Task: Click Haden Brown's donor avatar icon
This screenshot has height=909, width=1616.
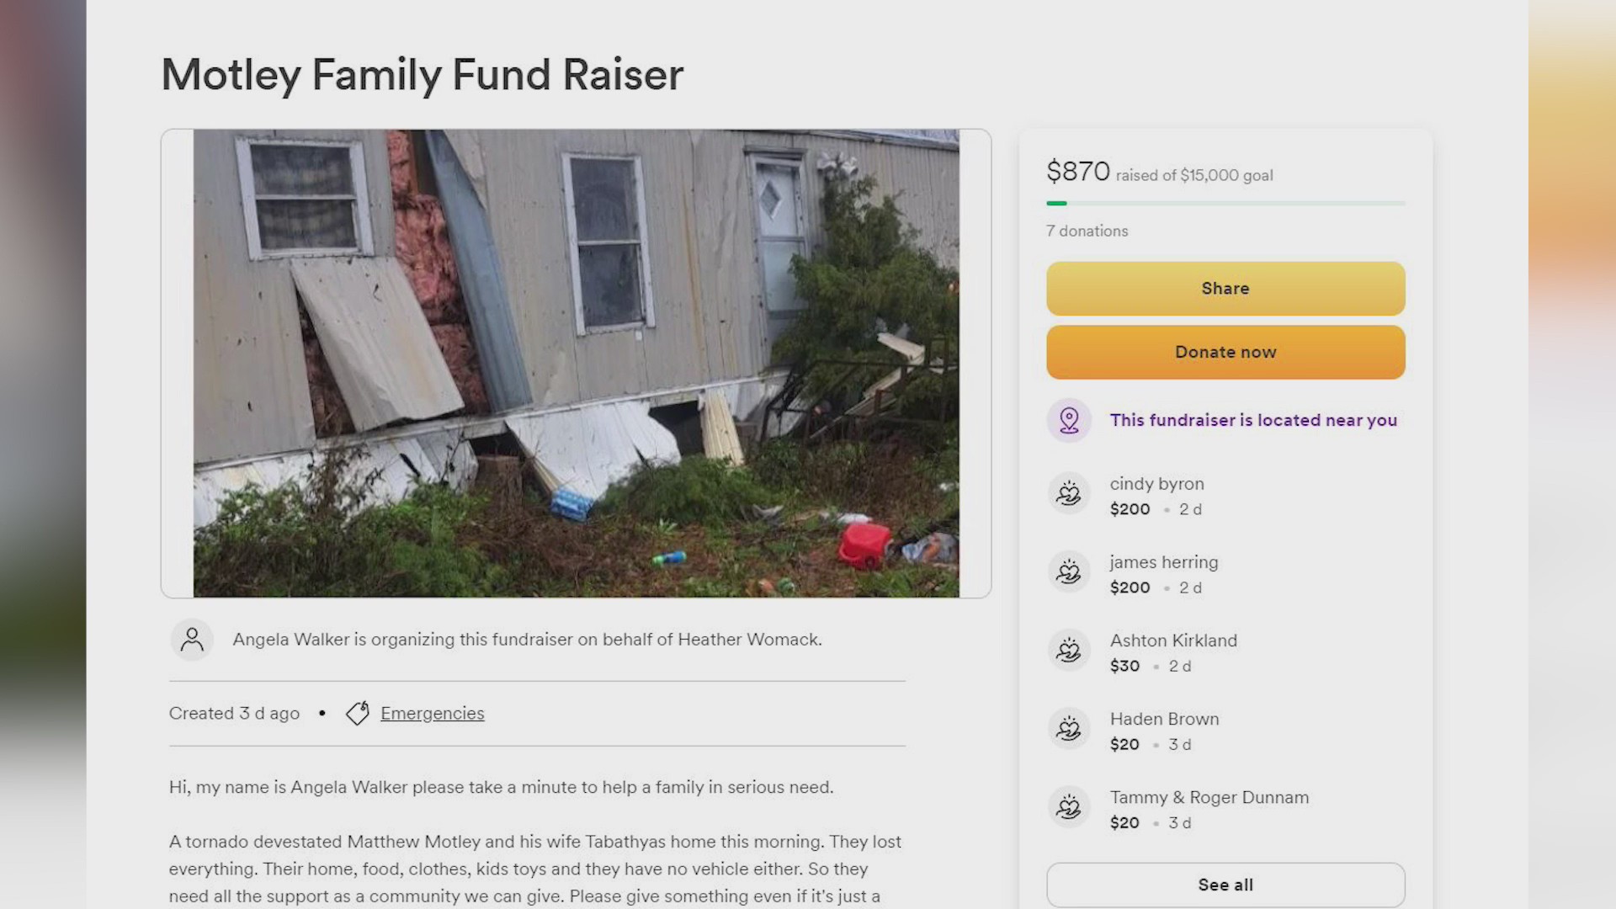Action: tap(1069, 728)
